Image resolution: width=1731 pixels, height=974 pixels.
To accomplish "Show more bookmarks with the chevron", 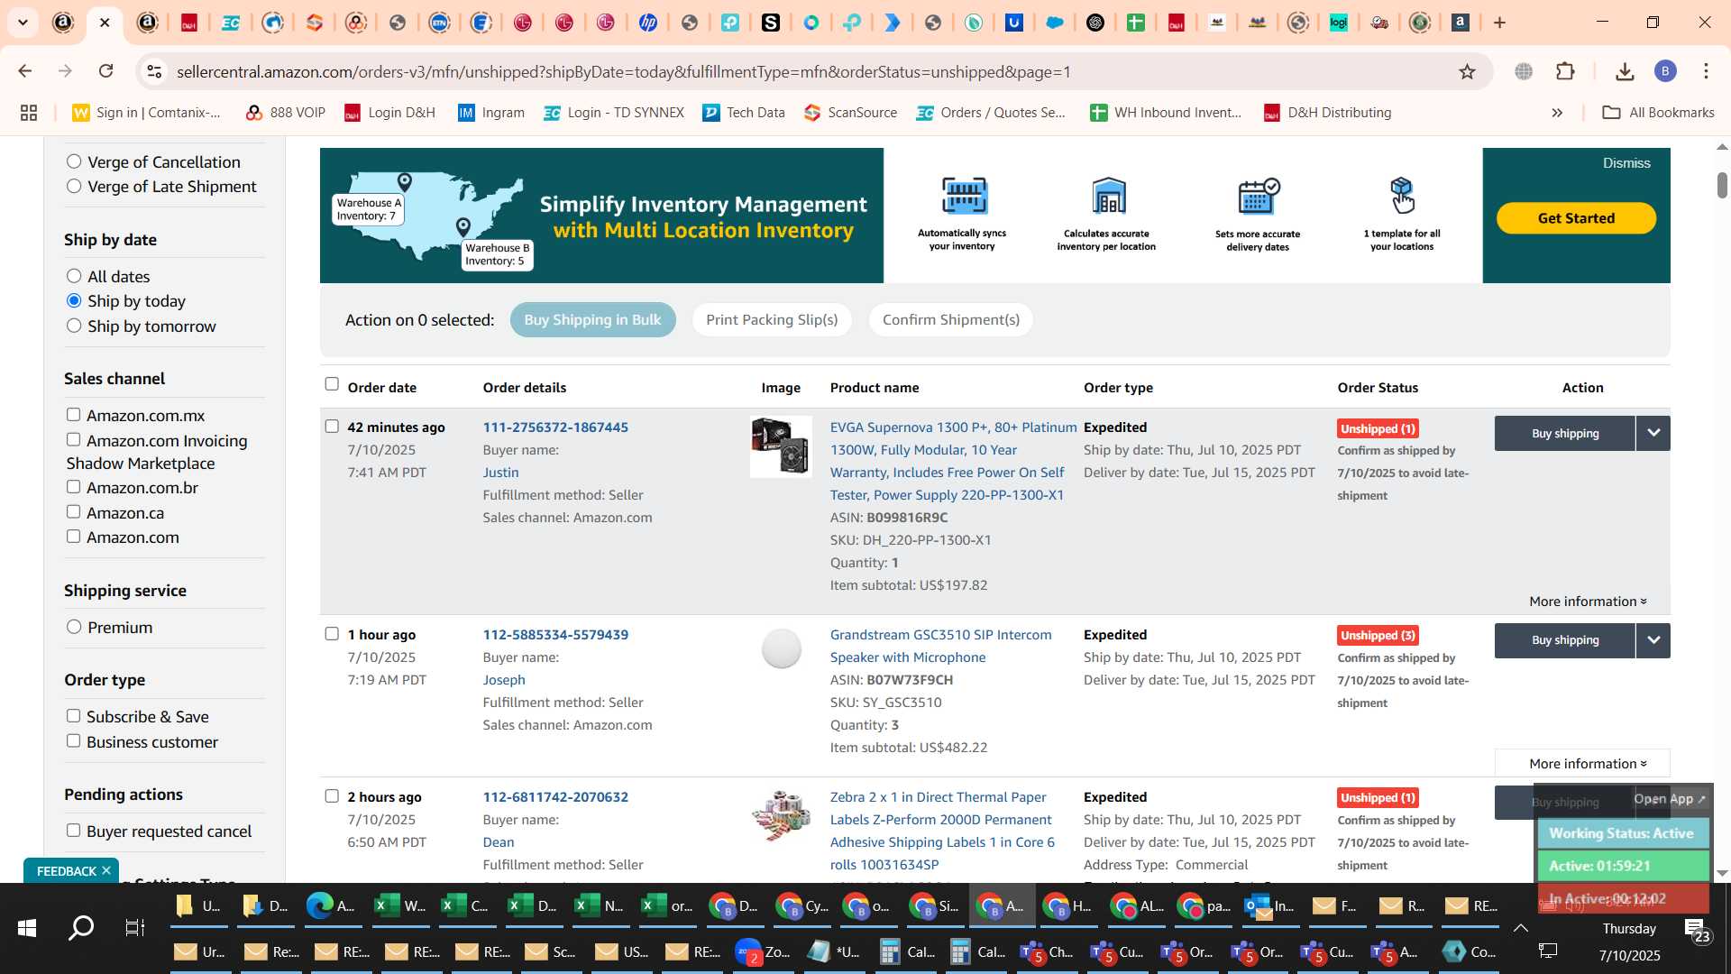I will pyautogui.click(x=1557, y=113).
